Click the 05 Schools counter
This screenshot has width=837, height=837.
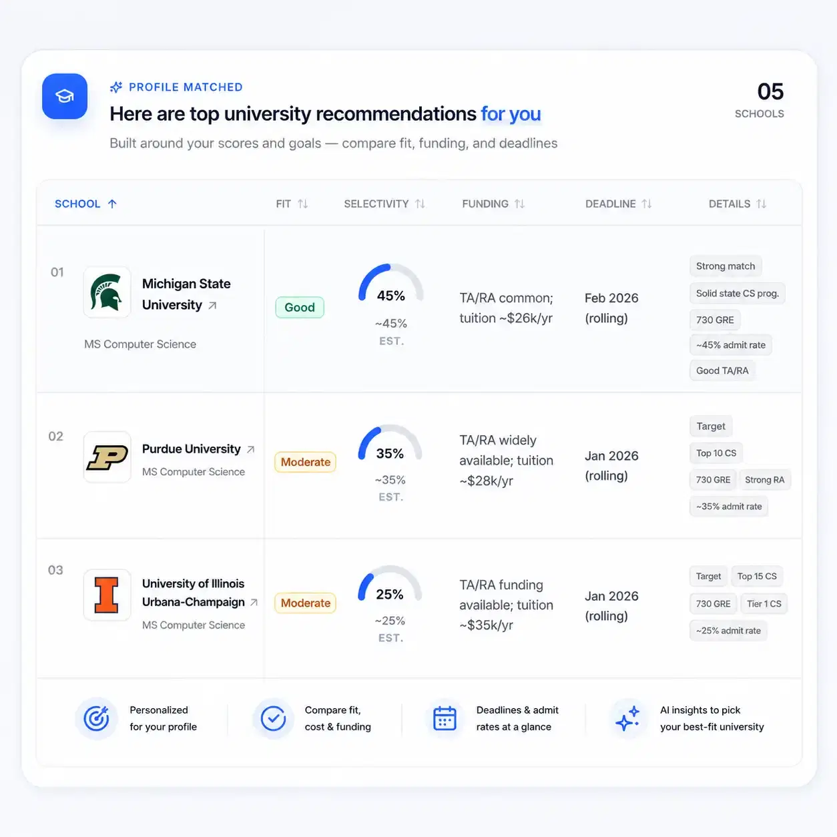click(760, 100)
